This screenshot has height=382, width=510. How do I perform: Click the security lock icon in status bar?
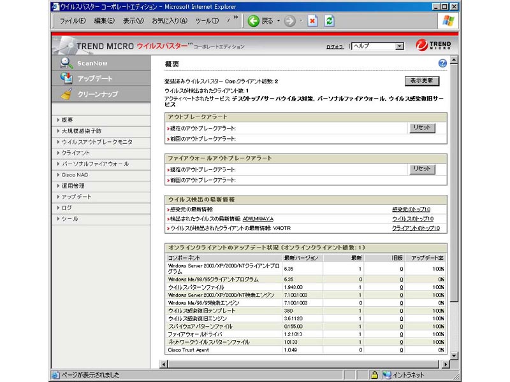[374, 375]
